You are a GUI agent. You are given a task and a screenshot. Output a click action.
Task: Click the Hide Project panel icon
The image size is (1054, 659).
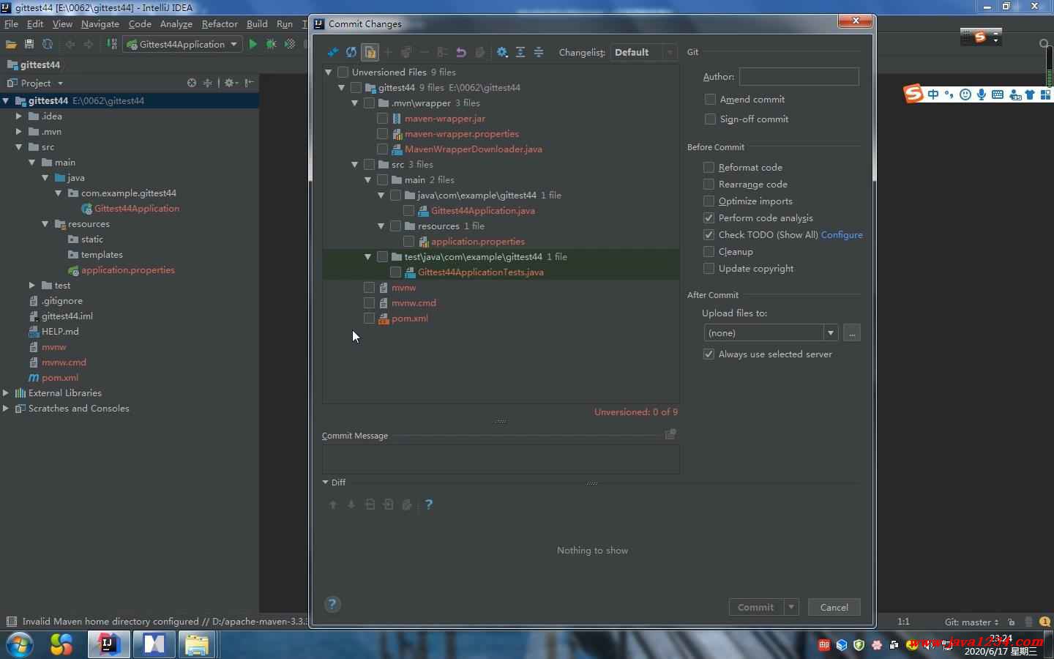250,83
